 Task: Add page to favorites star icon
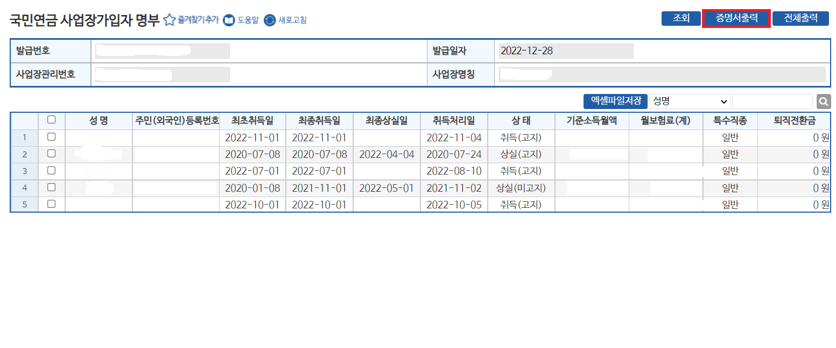pos(169,20)
